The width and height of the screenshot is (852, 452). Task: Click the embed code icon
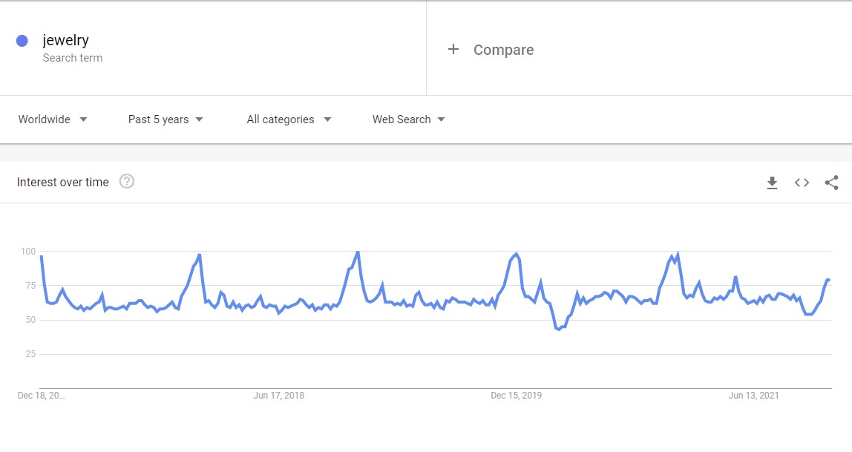pos(802,183)
